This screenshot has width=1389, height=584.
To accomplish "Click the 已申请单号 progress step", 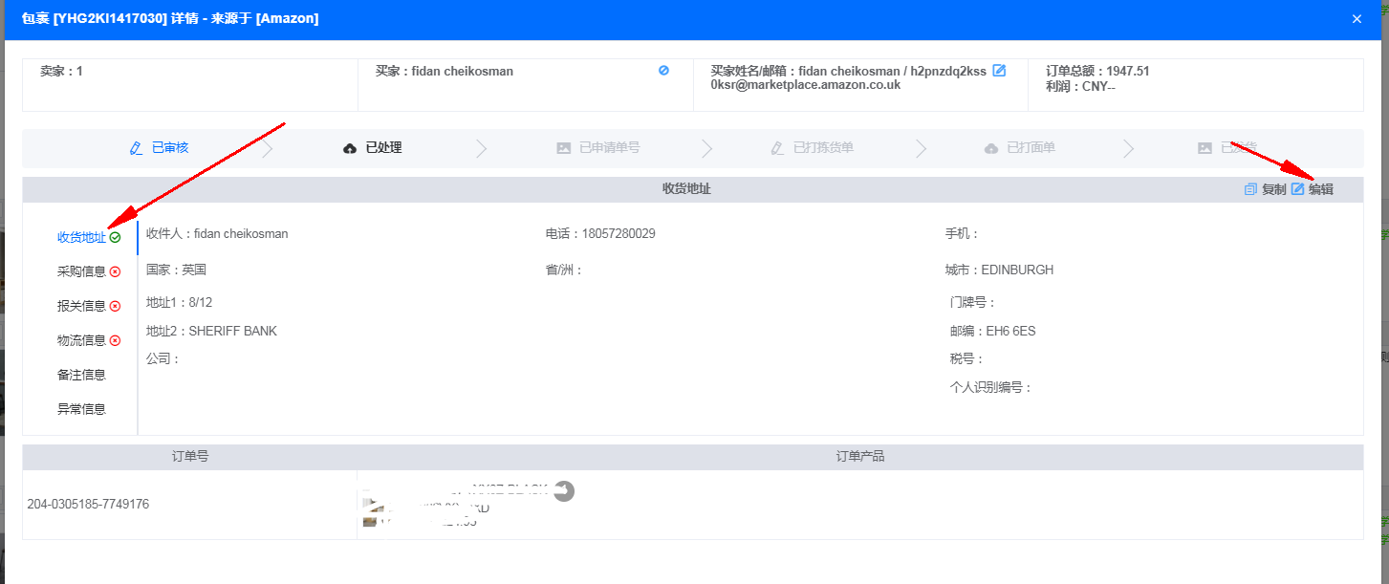I will click(598, 148).
